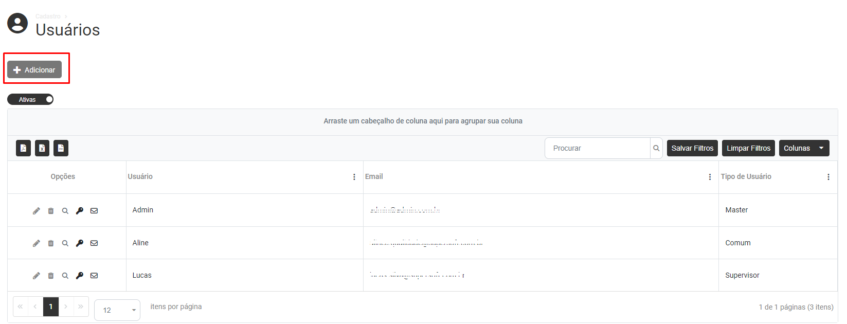Open Aline password key icon
The width and height of the screenshot is (847, 324).
coord(80,243)
